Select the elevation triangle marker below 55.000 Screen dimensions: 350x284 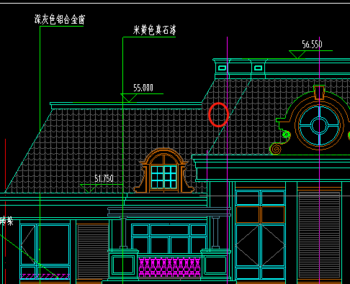[x=129, y=98]
